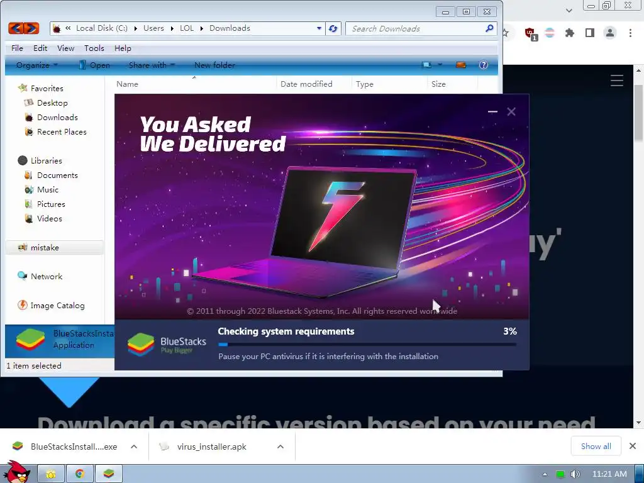The height and width of the screenshot is (483, 644).
Task: Expand BlueStacksInstall exe download options chevron
Action: (134, 447)
